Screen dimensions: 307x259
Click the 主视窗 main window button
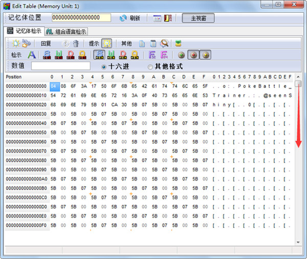(198, 18)
